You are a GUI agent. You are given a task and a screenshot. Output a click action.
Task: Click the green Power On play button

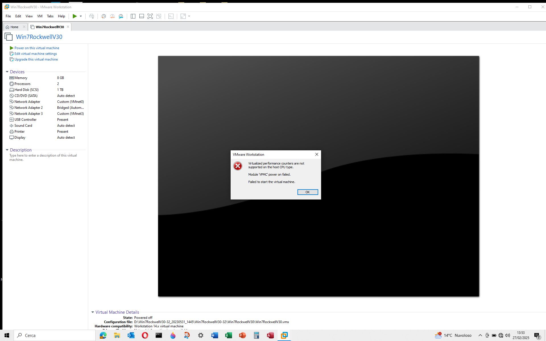point(75,16)
